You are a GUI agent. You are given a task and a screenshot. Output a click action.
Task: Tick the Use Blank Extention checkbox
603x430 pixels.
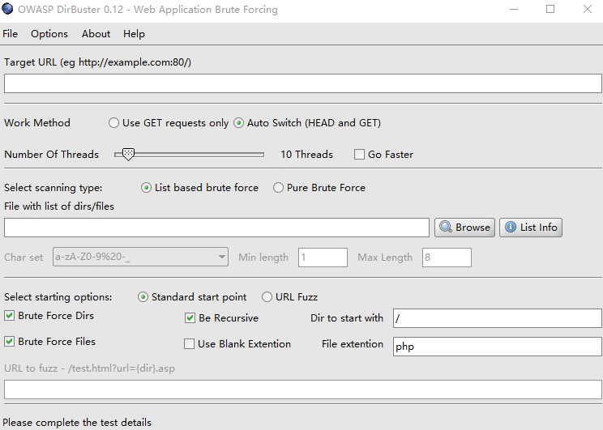pos(189,344)
